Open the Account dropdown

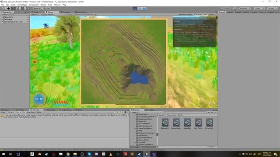coord(245,9)
